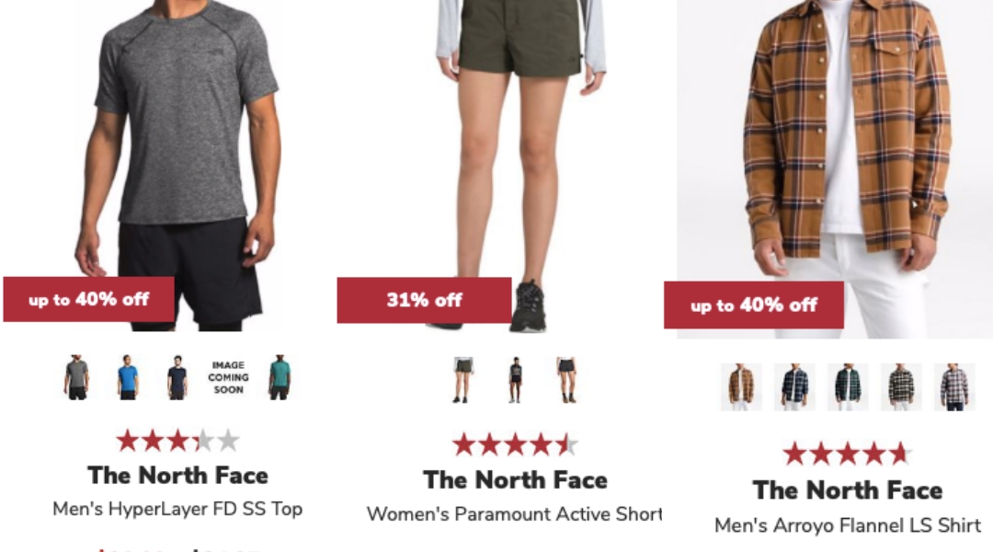
Task: Select black Paramount short color thumbnail
Action: (516, 380)
